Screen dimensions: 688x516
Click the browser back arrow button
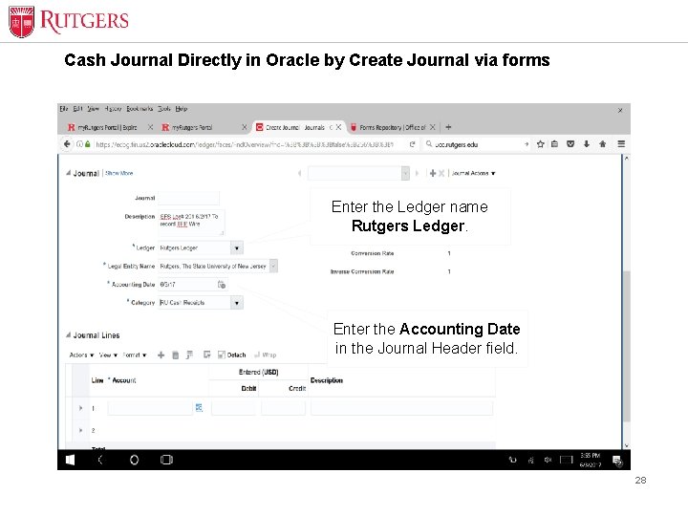click(67, 144)
